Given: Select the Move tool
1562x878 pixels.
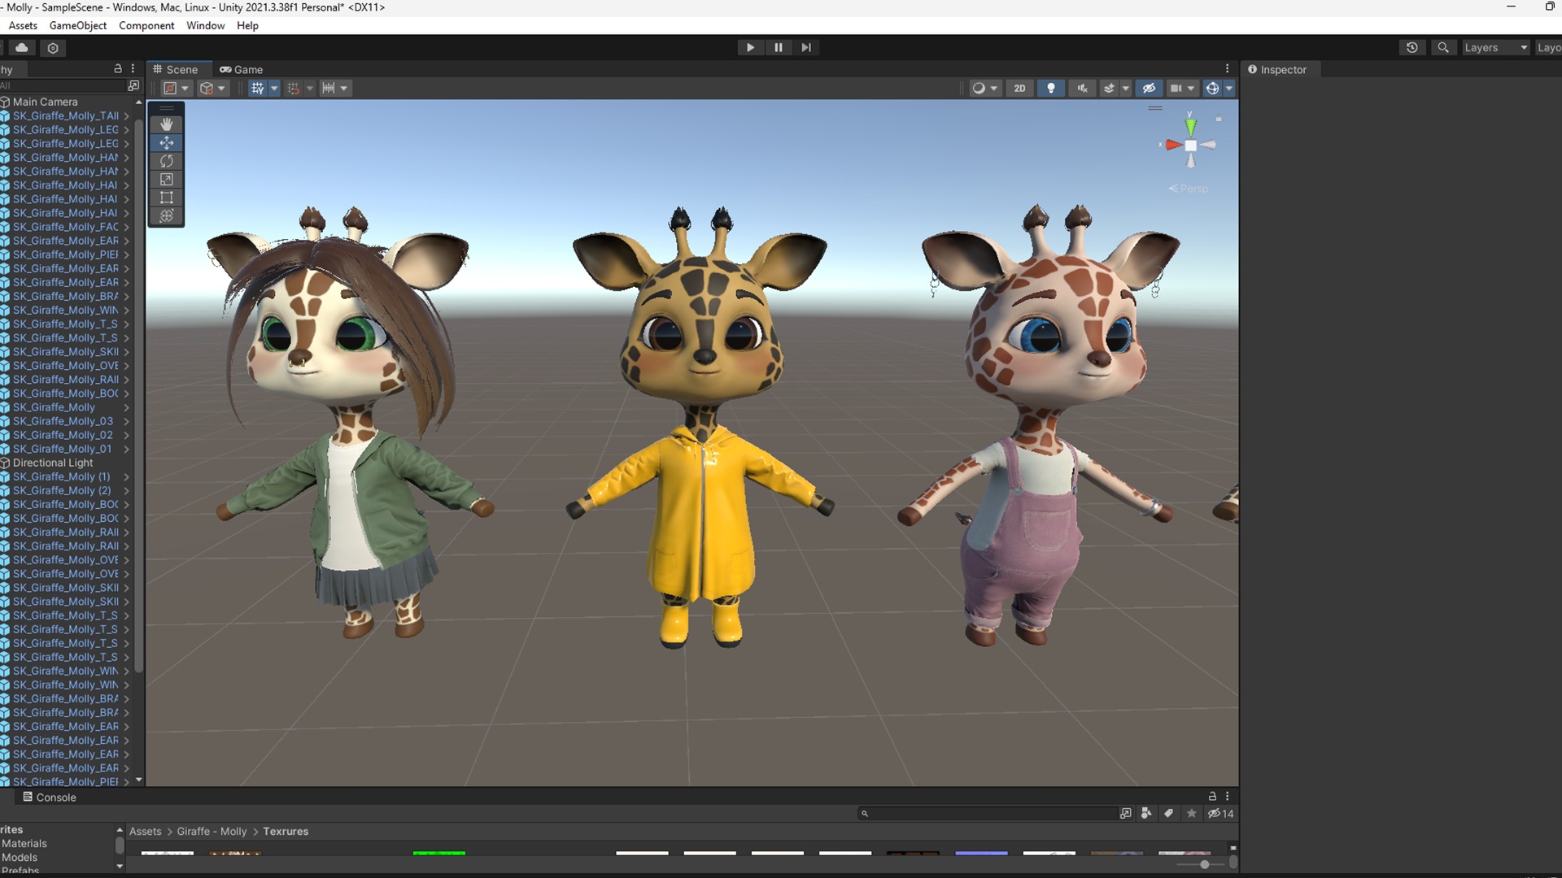Looking at the screenshot, I should click(x=166, y=142).
